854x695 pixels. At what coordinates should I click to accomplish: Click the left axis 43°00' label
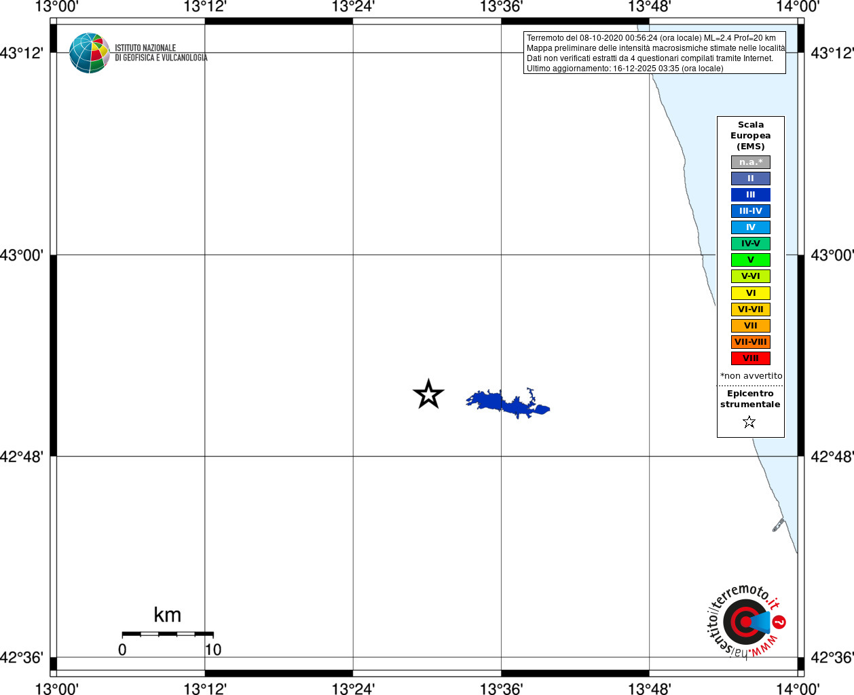pyautogui.click(x=22, y=255)
